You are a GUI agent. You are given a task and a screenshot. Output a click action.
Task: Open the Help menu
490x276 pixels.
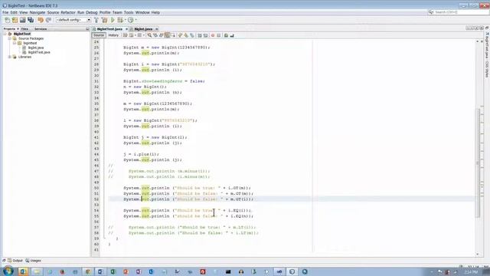point(155,12)
